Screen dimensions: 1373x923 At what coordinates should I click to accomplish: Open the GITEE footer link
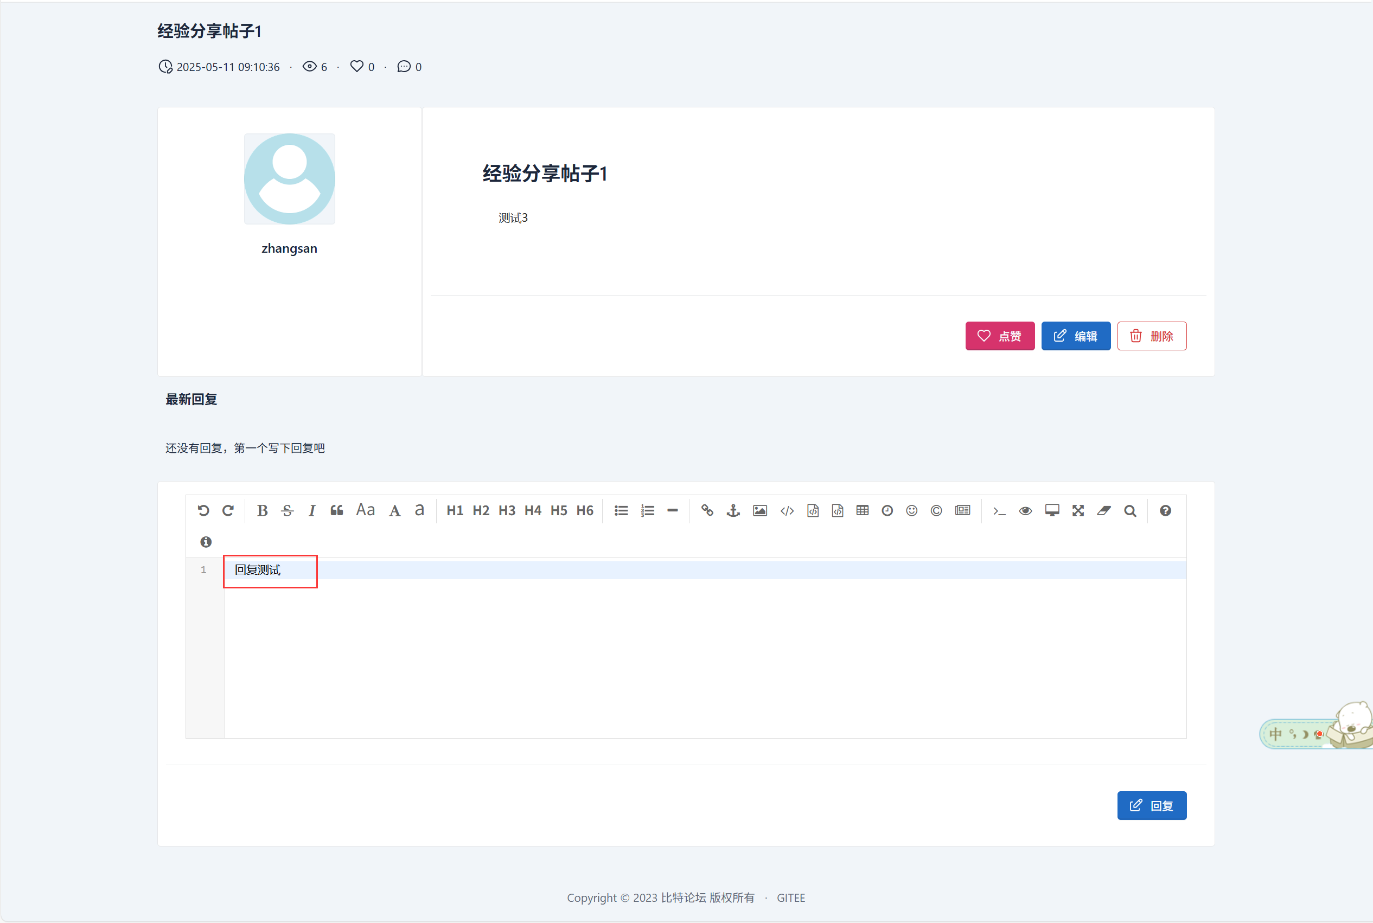coord(790,898)
